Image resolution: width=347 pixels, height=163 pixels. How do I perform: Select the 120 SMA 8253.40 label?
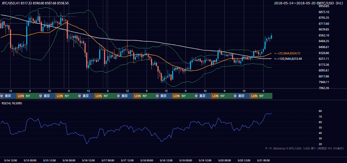point(288,59)
